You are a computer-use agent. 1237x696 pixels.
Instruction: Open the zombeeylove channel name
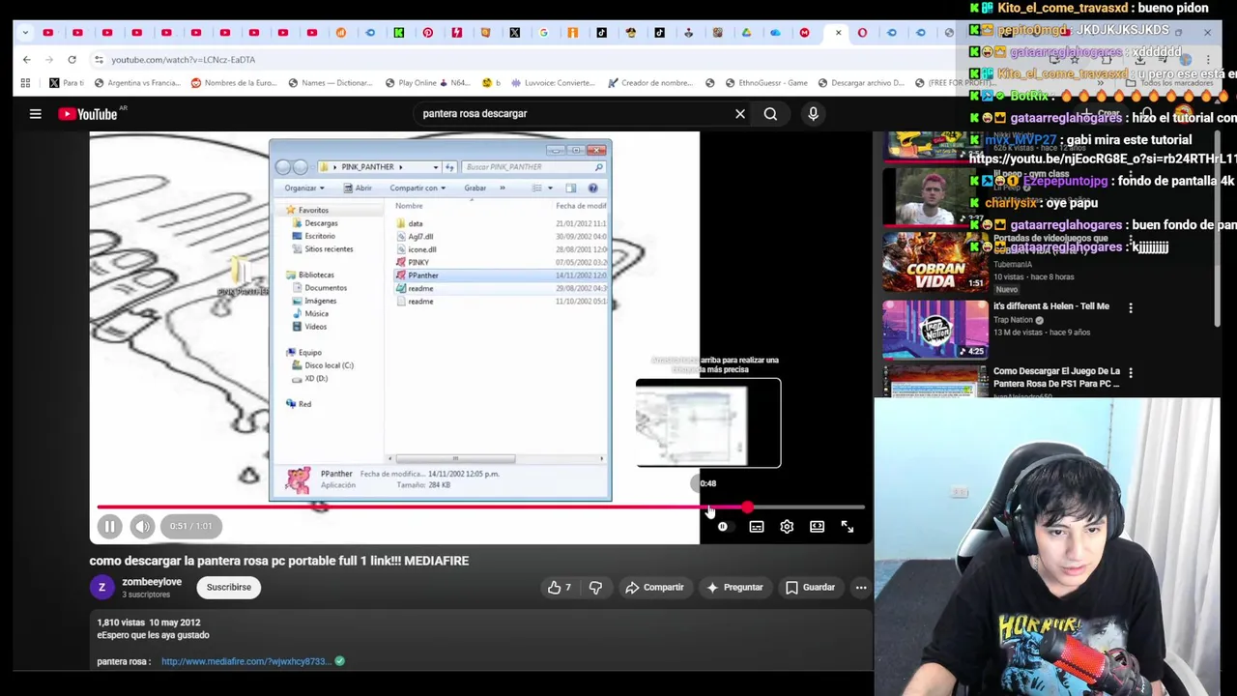pyautogui.click(x=152, y=582)
